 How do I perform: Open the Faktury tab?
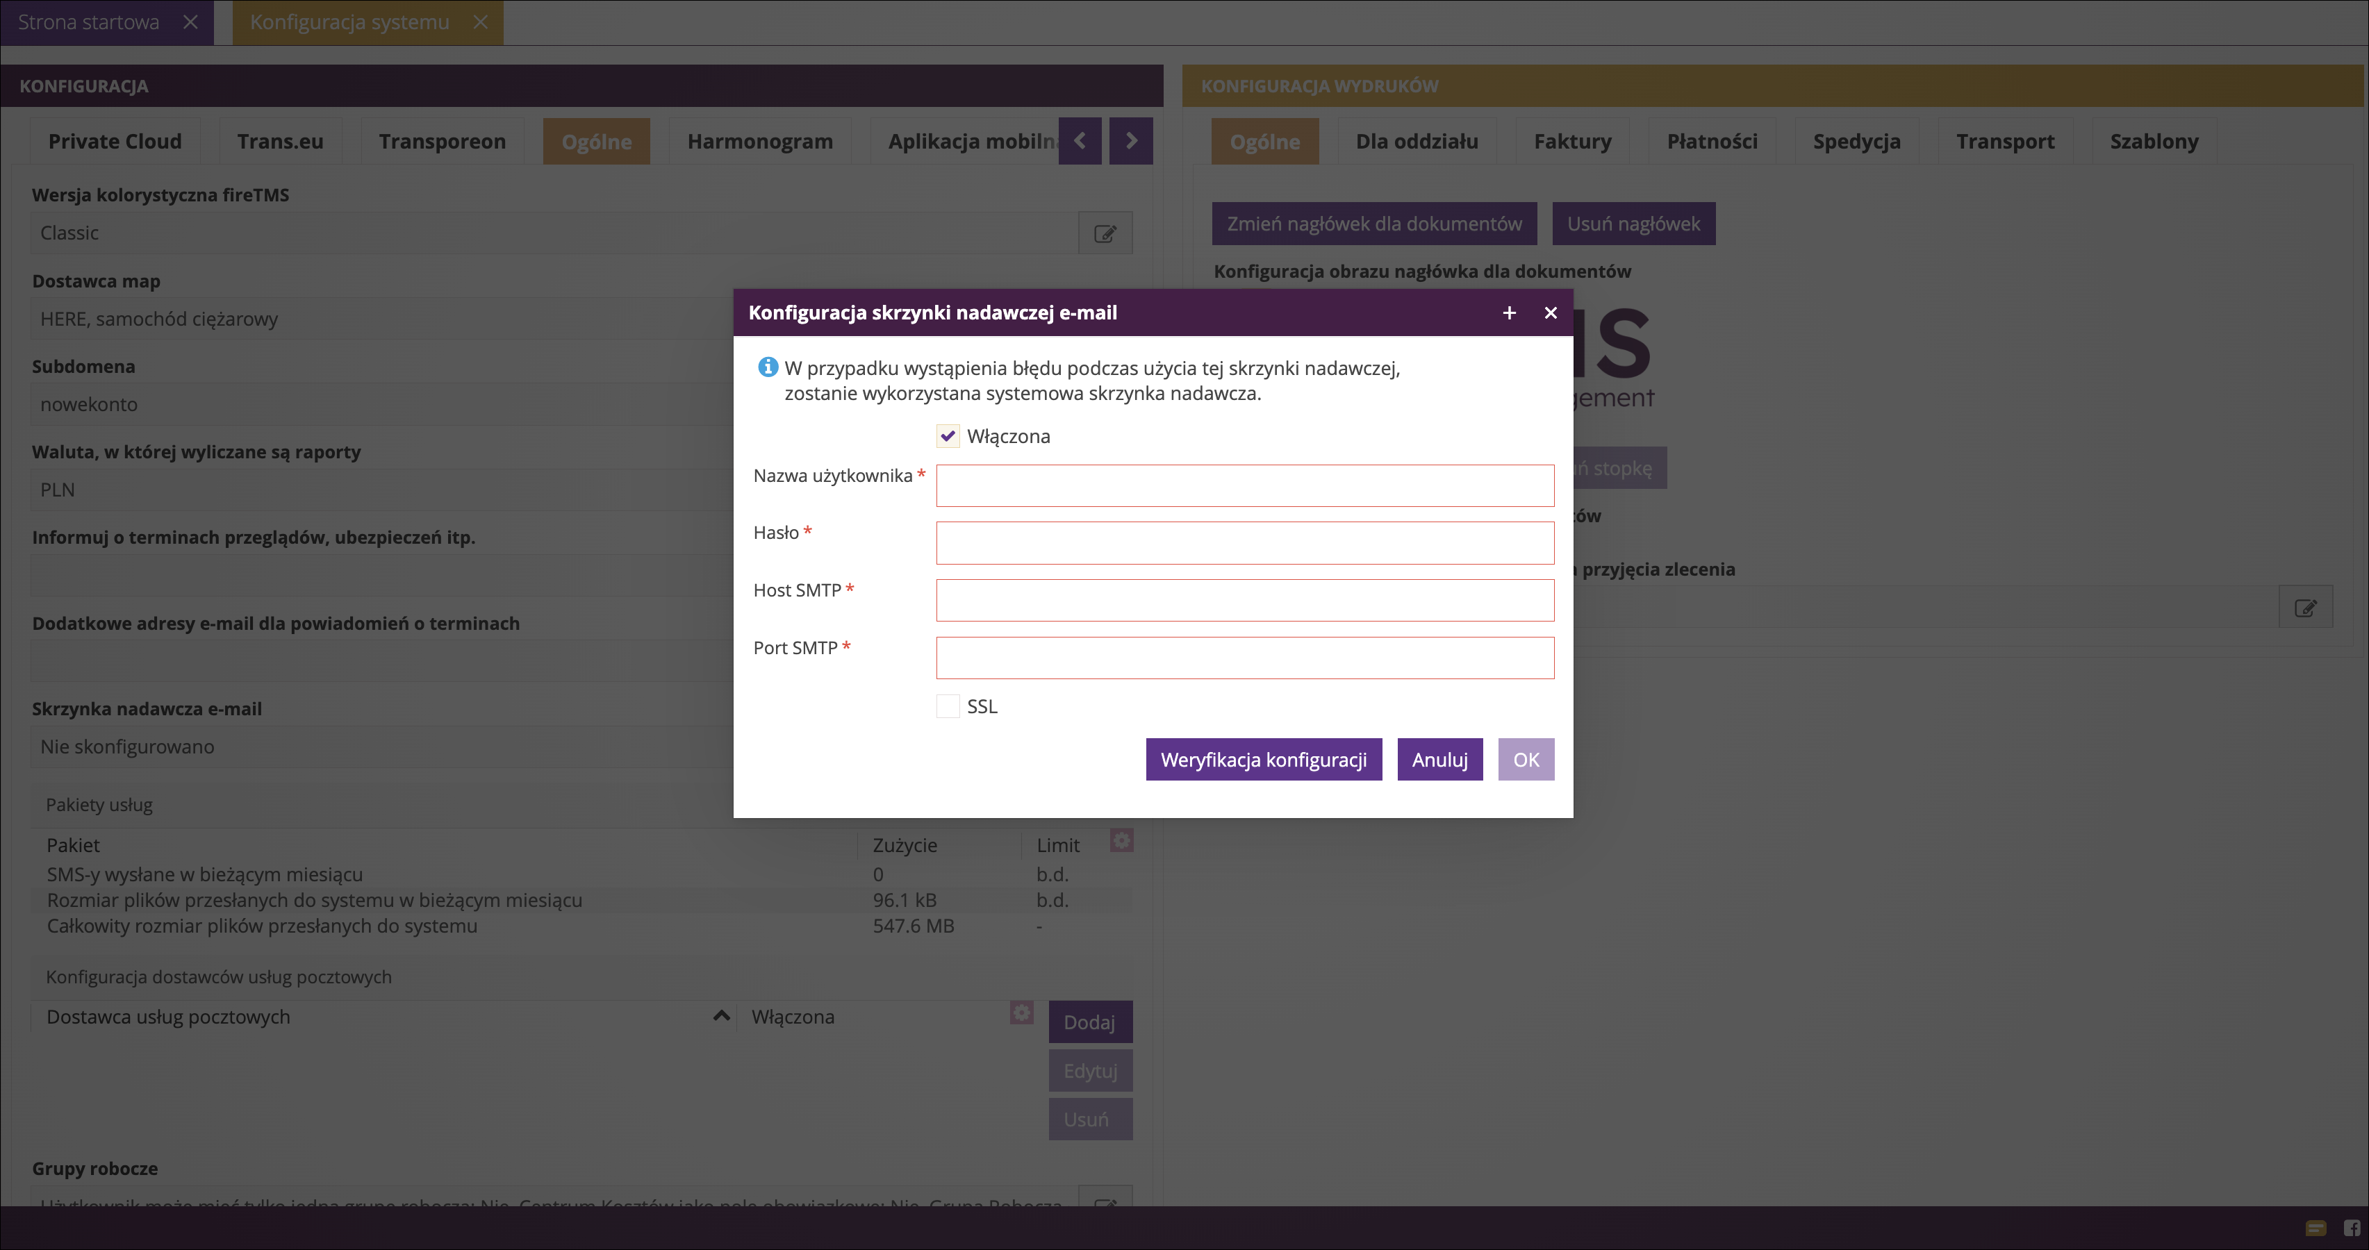coord(1573,142)
